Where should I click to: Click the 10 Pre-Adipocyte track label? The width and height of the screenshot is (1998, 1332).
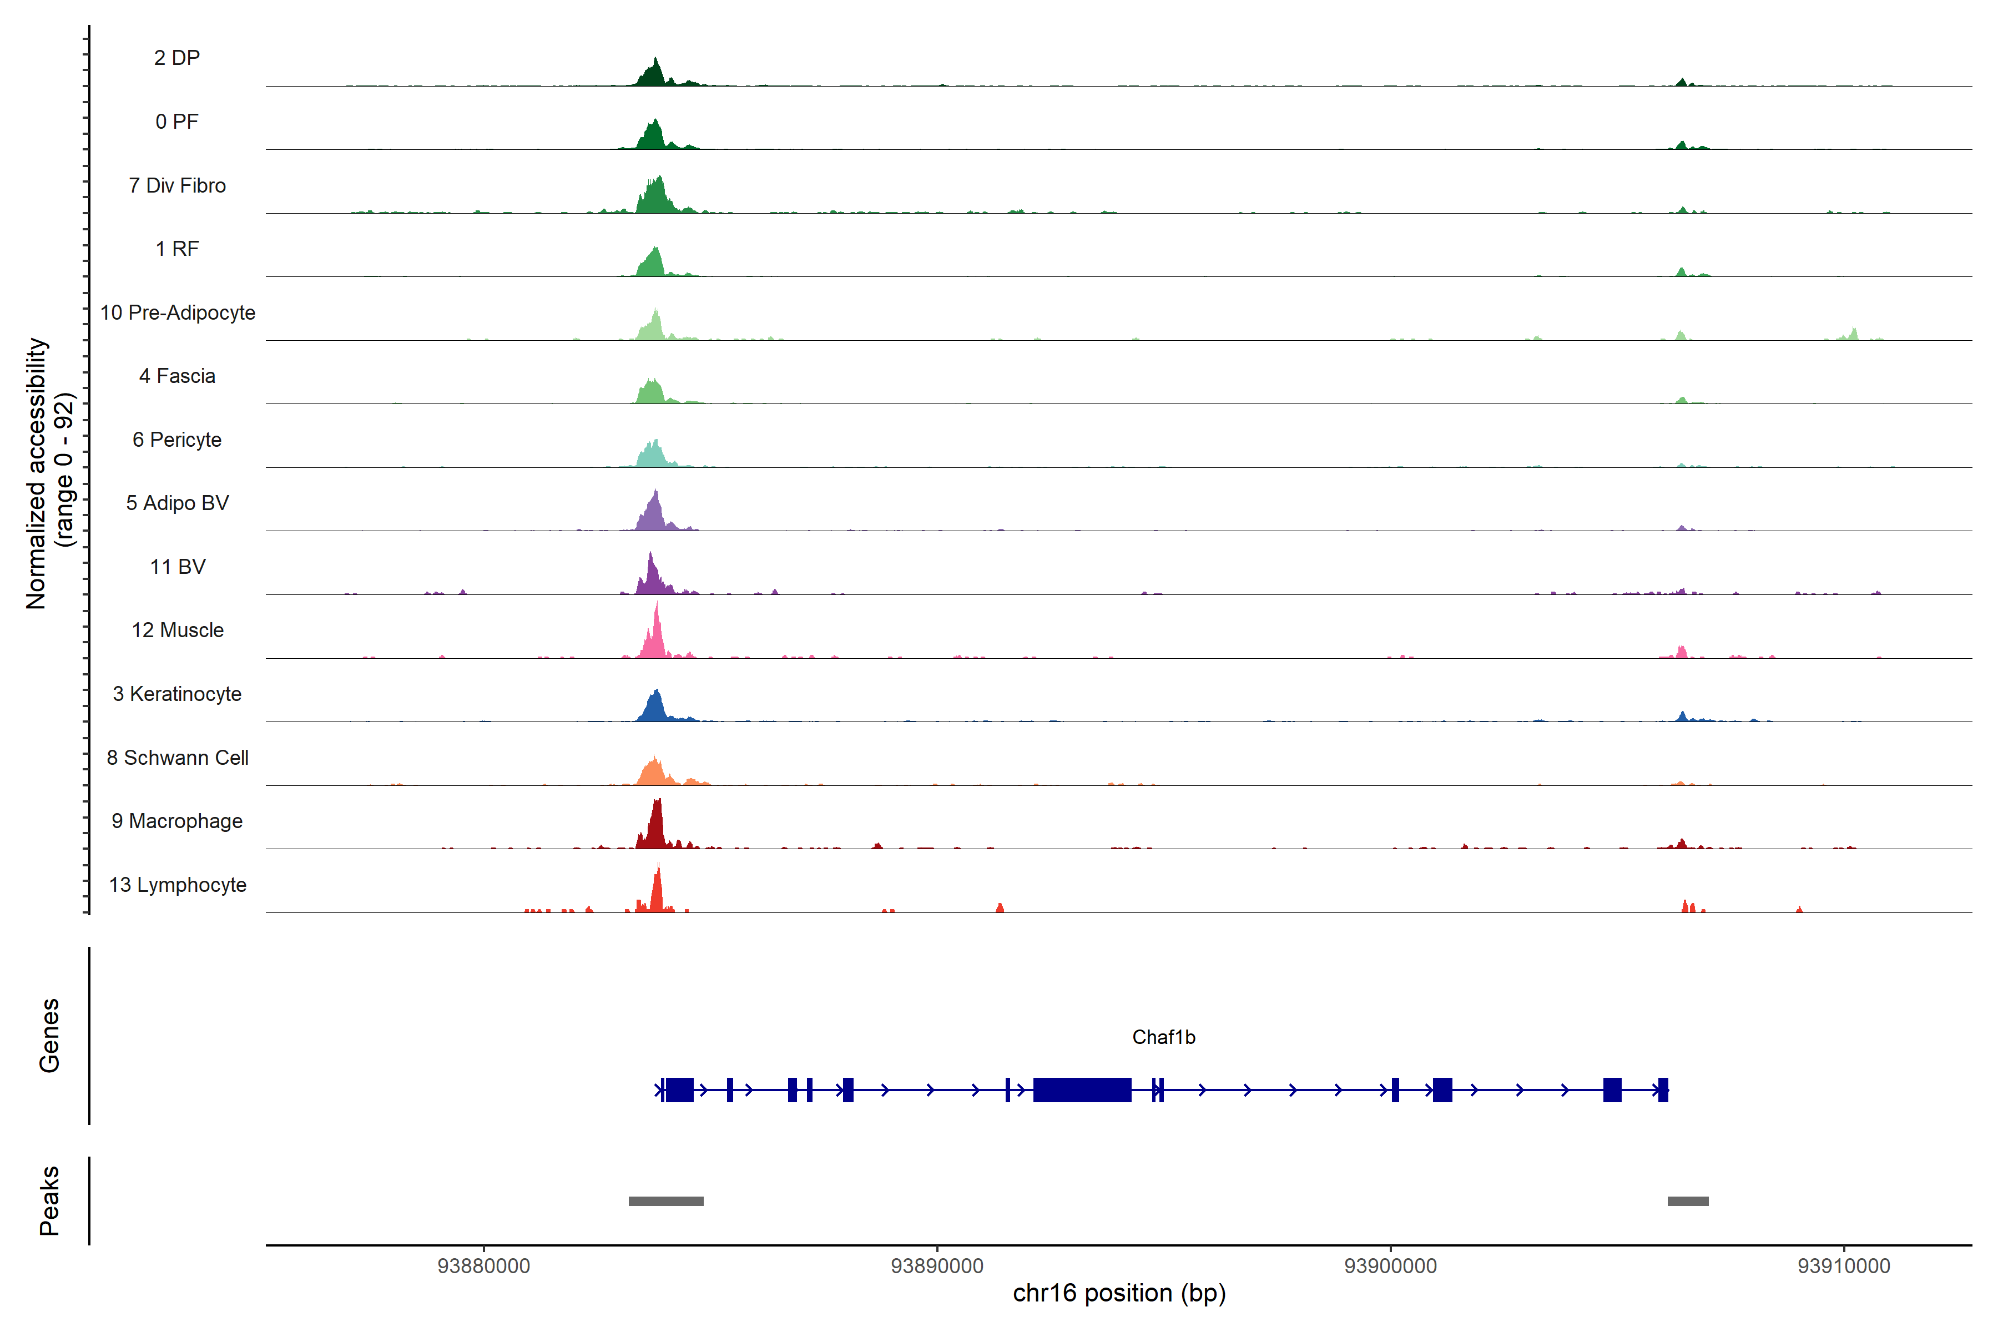(x=178, y=312)
